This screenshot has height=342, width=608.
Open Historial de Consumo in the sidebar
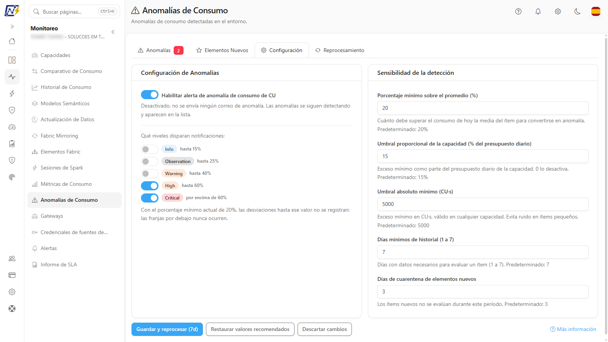74,87
